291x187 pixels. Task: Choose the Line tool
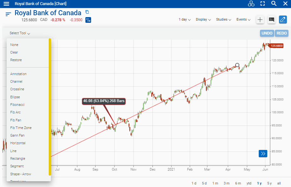(28, 151)
